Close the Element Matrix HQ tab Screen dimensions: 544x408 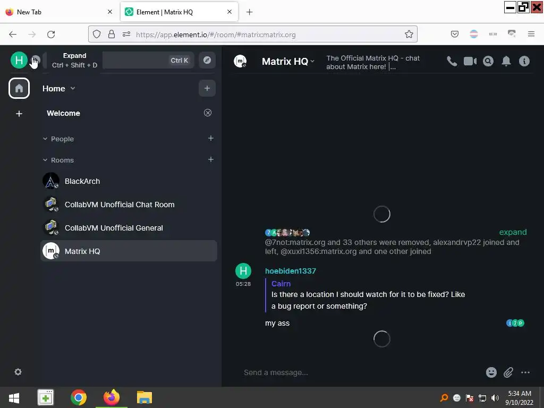point(229,12)
